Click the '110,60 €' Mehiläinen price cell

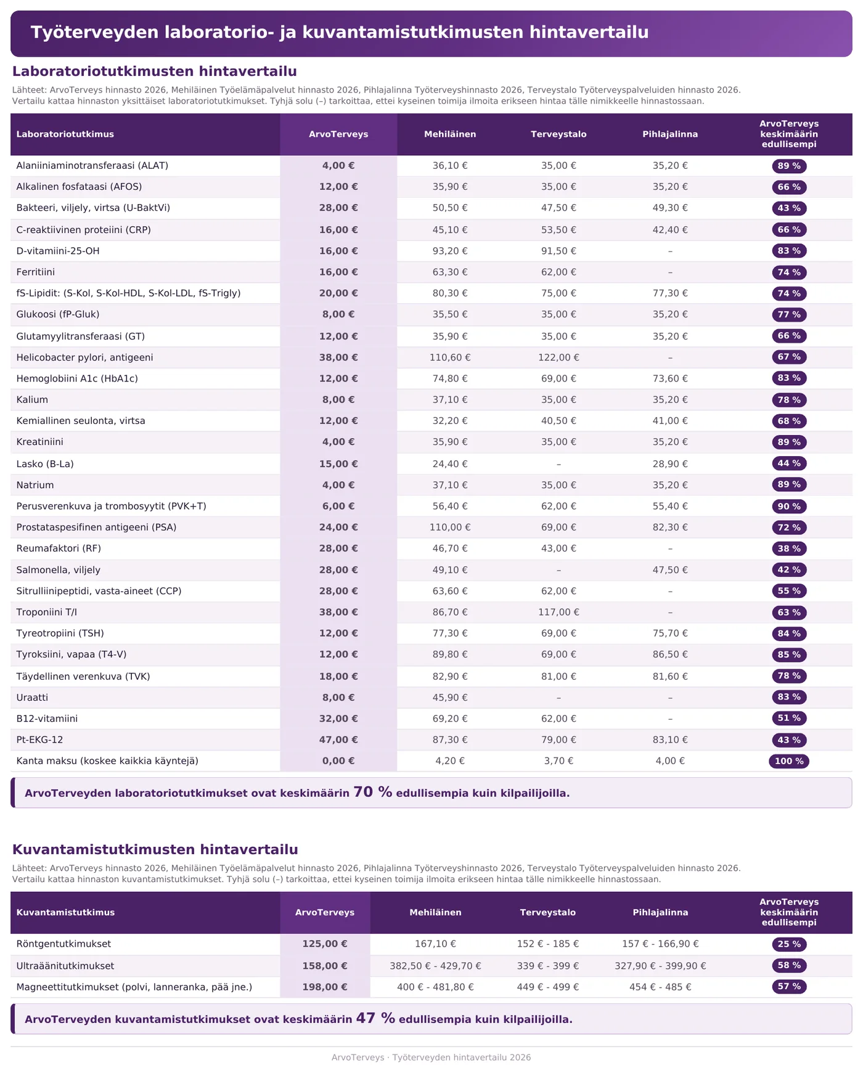[450, 357]
